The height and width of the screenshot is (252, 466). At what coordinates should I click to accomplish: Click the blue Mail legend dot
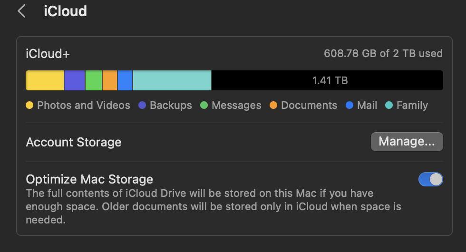click(x=349, y=106)
